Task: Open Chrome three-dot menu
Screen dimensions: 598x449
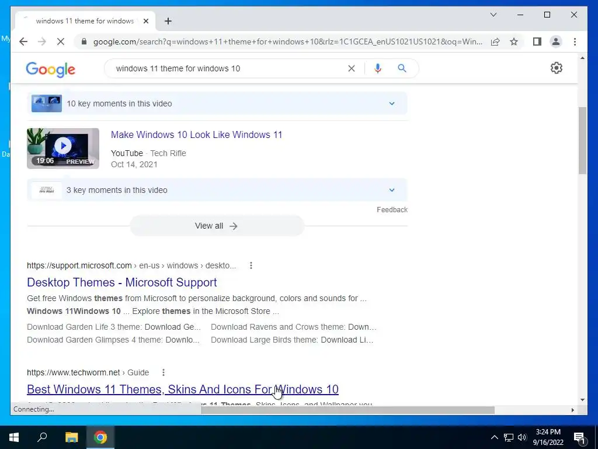Action: pyautogui.click(x=575, y=42)
